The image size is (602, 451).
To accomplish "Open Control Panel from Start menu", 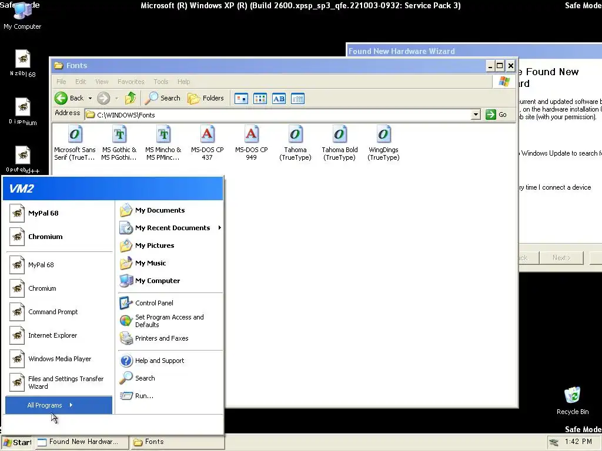I will [x=170, y=303].
